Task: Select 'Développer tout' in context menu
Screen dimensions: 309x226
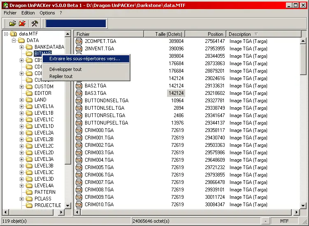Action: (x=65, y=69)
